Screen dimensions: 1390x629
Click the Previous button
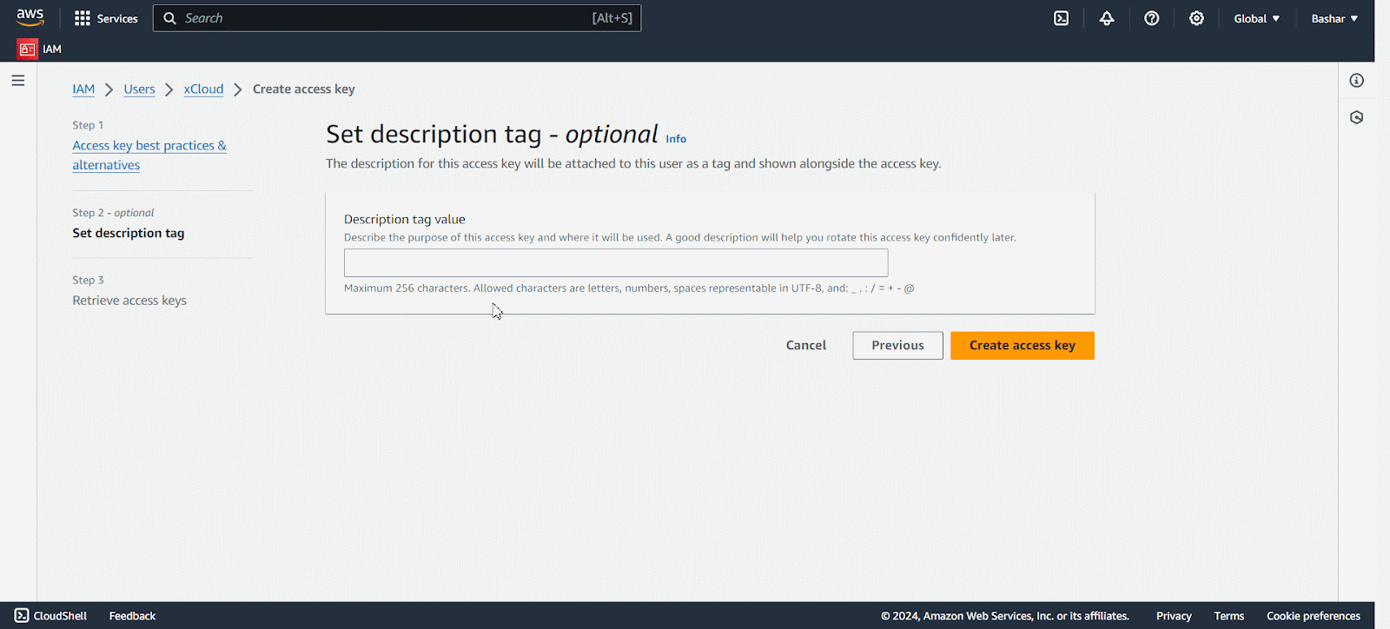(x=897, y=346)
